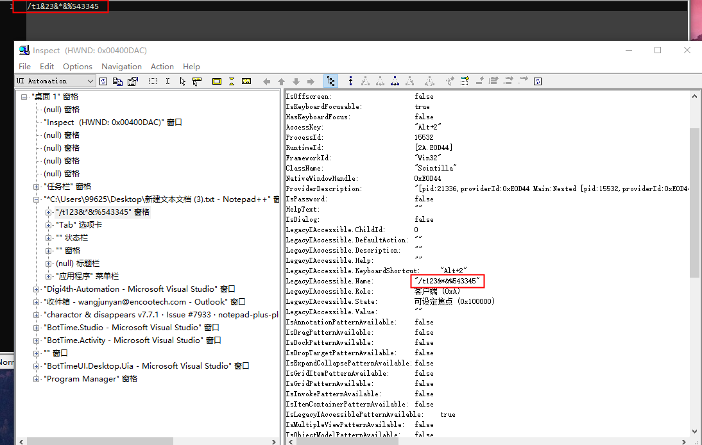The width and height of the screenshot is (702, 445).
Task: Click the Refresh Tree toolbar icon
Action: (103, 81)
